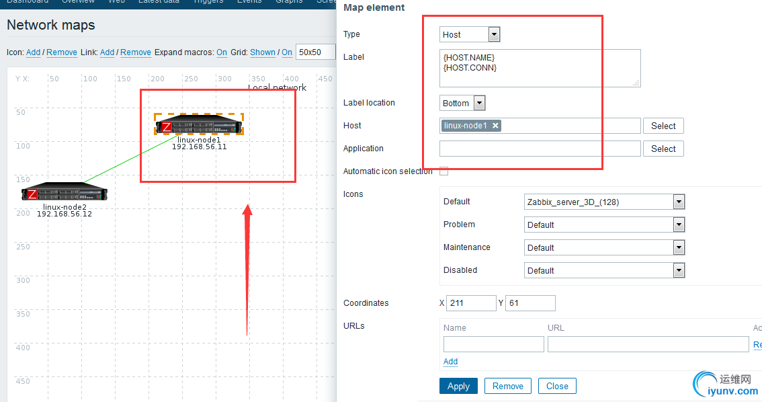Click the Close button in Map element
Screen dimensions: 762x402
[x=557, y=386]
